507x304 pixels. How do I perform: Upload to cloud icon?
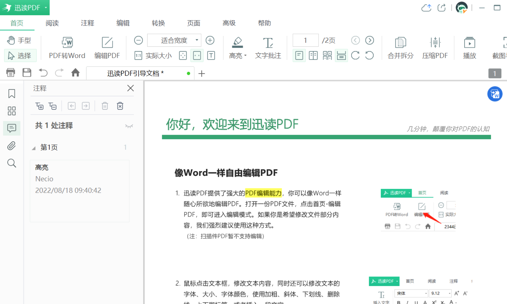[426, 8]
